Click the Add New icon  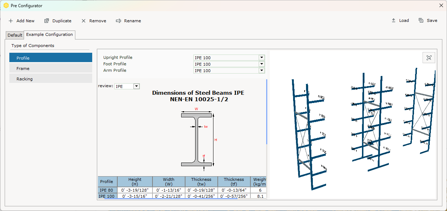pyautogui.click(x=11, y=20)
